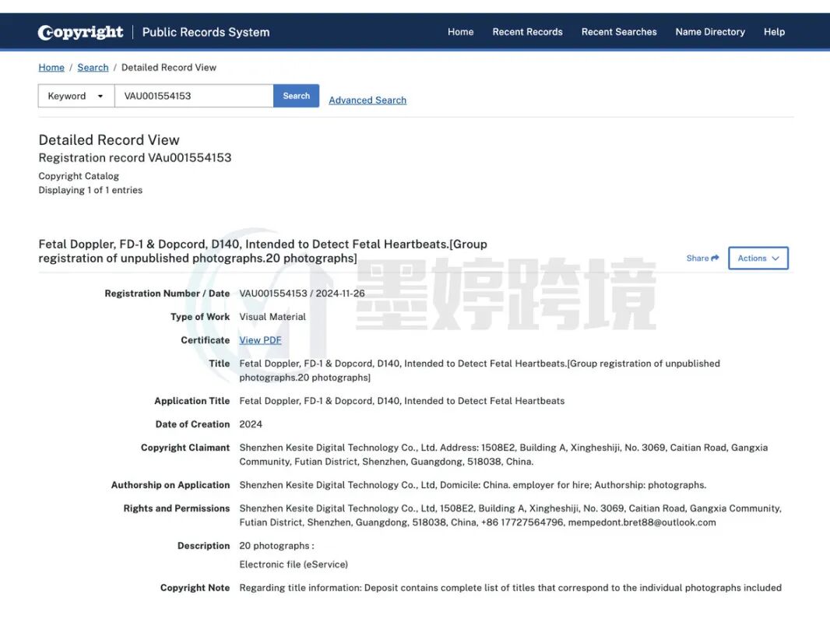Open Recent Searches in navigation bar
Screen dimensions: 830x633
619,32
